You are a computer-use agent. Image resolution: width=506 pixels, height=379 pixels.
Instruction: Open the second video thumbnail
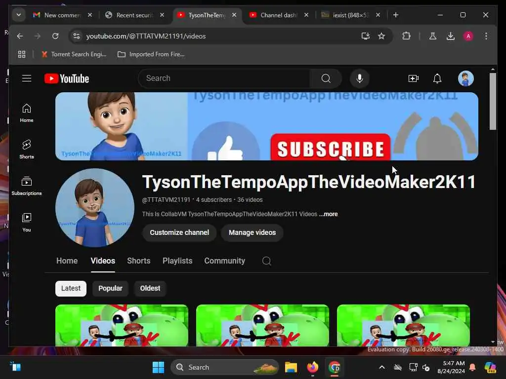pos(262,326)
